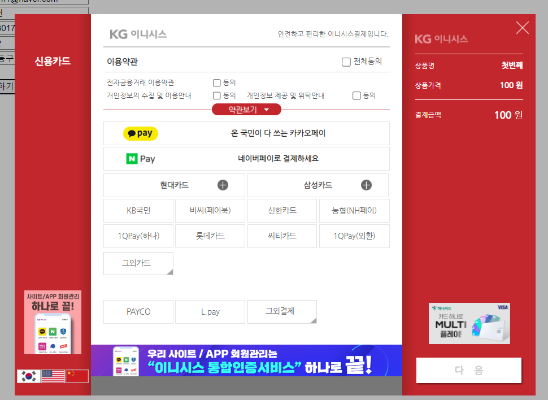Open the 하나카드 MULTI 플레이 ad

click(469, 323)
